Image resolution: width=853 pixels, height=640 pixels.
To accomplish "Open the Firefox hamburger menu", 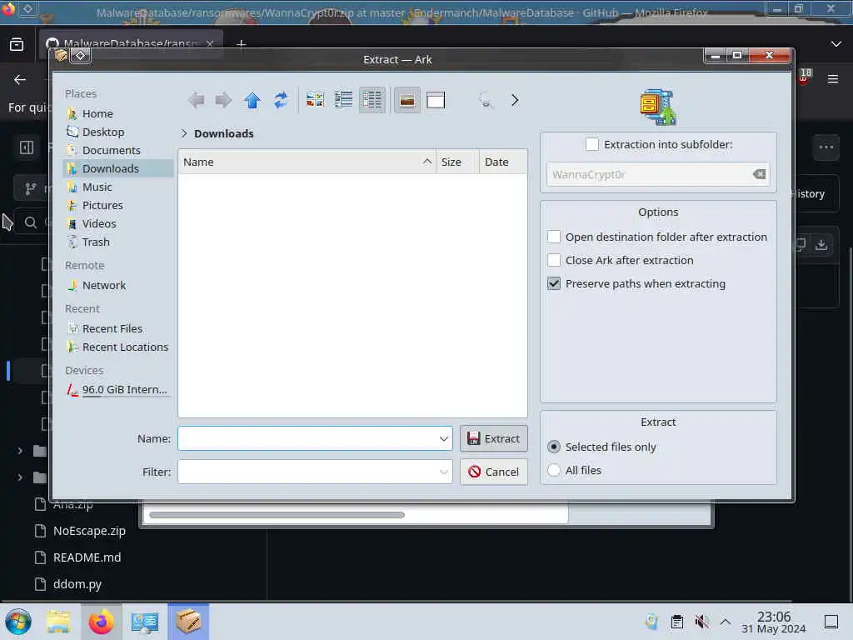I will 833,79.
